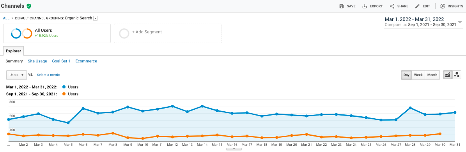Click the INSIGHTS button label
The image size is (466, 152).
[x=455, y=6]
